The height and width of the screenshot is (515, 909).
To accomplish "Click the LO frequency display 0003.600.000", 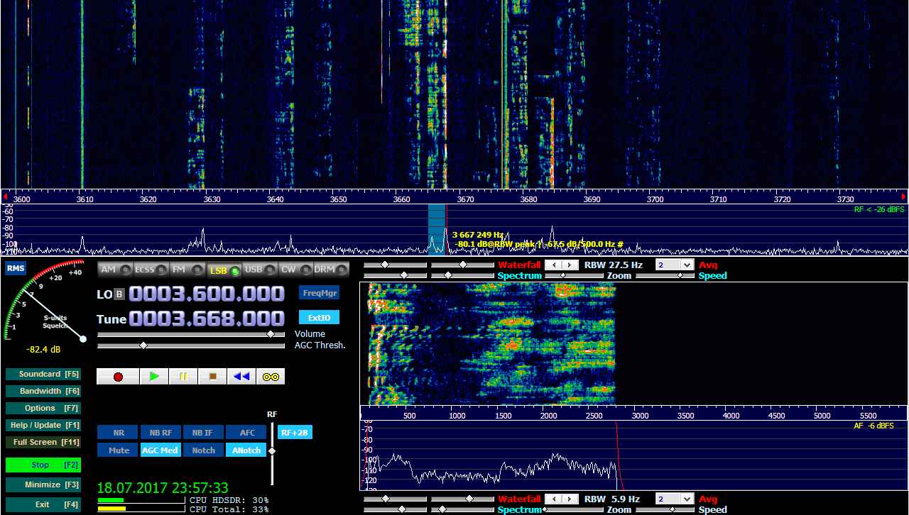I will pos(207,294).
